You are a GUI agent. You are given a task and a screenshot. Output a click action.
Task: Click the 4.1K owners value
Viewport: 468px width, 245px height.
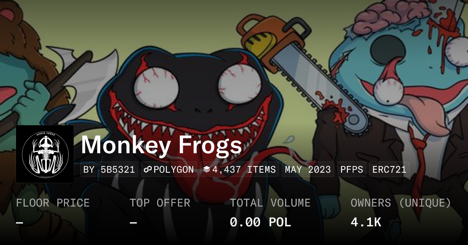(366, 222)
